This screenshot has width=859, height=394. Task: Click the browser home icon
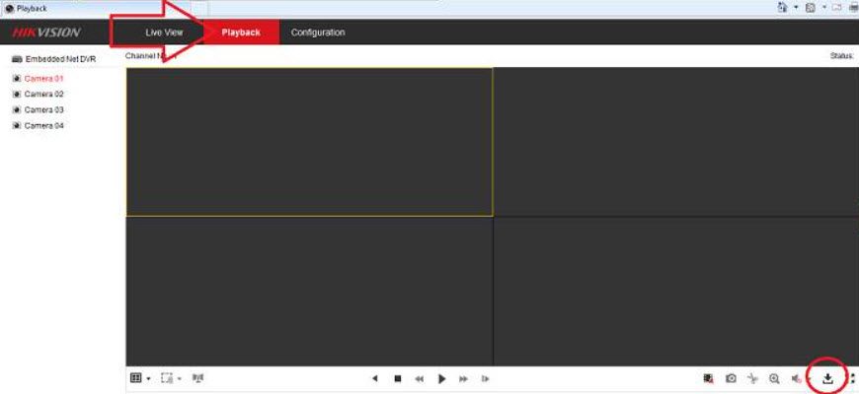(x=782, y=8)
